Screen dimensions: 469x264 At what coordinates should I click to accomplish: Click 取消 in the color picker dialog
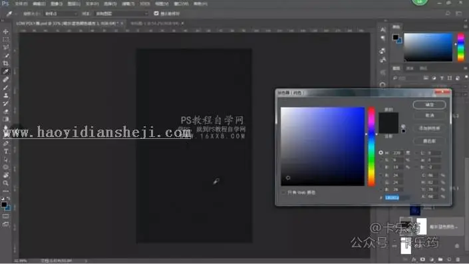click(429, 116)
